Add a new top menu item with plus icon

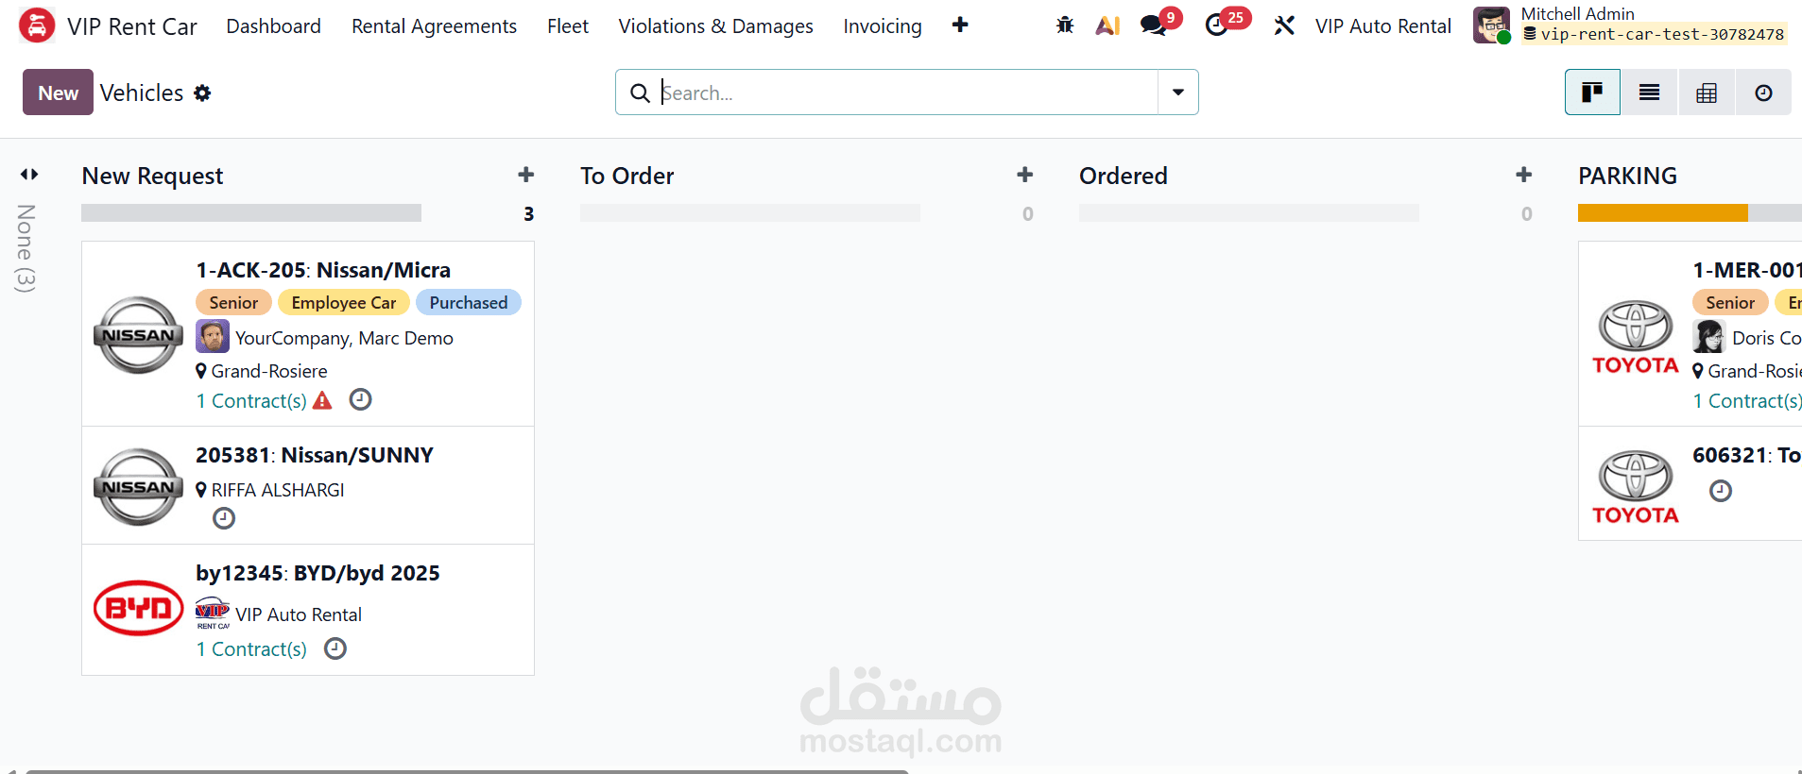coord(960,25)
